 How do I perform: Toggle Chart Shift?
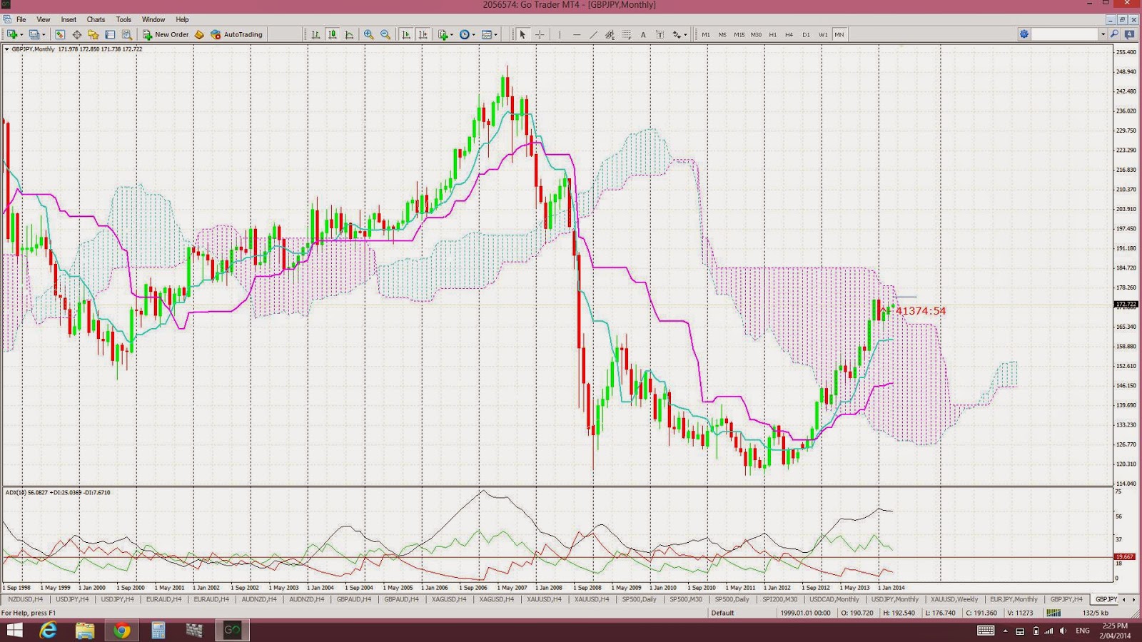(423, 34)
